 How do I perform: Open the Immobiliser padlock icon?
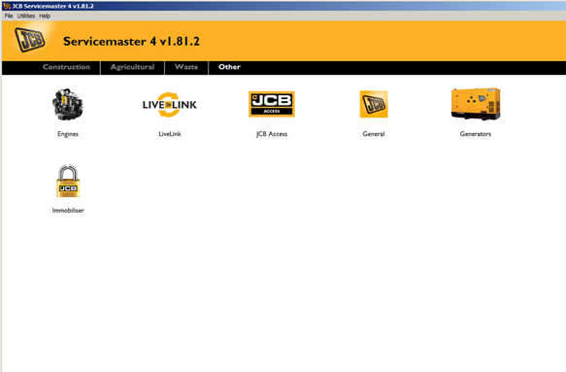pyautogui.click(x=68, y=181)
